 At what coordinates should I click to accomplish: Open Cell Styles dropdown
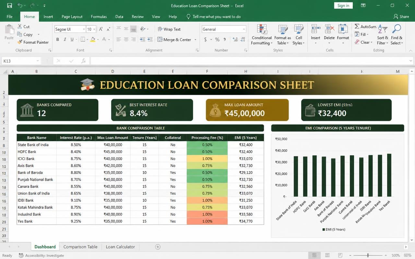tap(299, 35)
